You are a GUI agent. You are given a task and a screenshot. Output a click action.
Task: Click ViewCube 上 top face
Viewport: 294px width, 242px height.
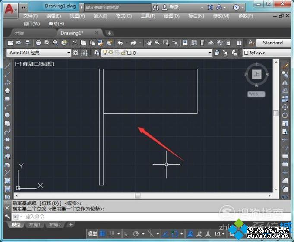click(256, 74)
